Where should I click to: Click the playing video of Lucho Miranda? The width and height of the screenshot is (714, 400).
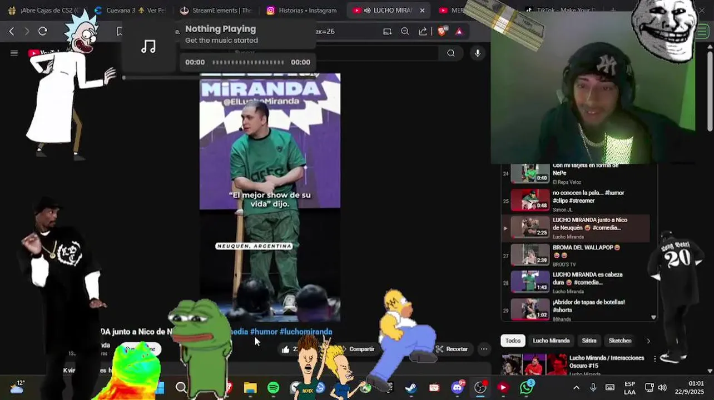point(270,197)
